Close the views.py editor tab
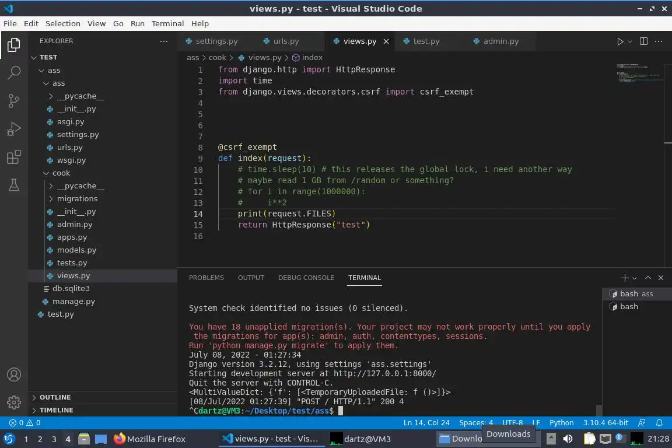672x448 pixels. click(x=386, y=41)
